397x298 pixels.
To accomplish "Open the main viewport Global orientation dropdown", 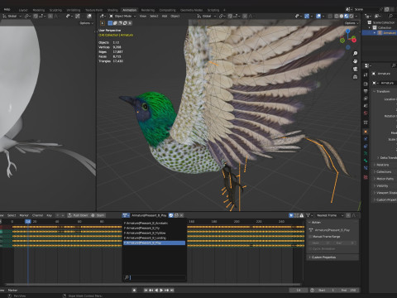I will click(x=206, y=17).
